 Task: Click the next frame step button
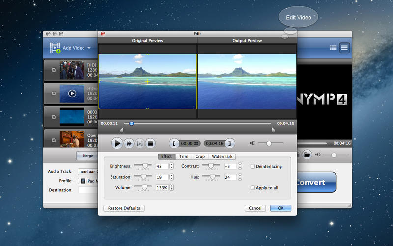point(140,143)
